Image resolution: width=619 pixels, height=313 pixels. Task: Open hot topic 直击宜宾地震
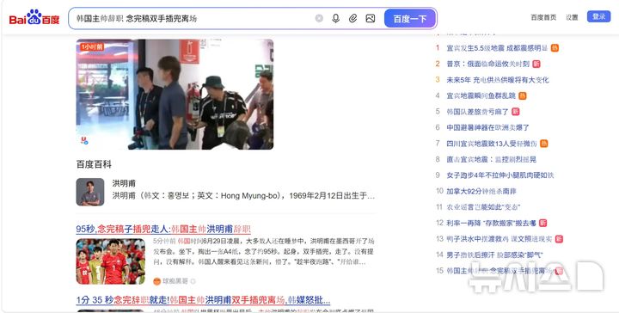pyautogui.click(x=491, y=159)
